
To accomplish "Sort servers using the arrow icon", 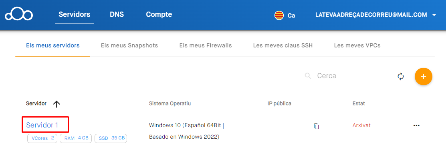I will click(57, 104).
